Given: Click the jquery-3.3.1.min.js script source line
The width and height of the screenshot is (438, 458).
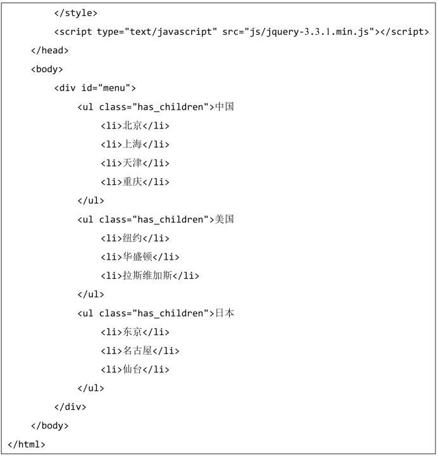Looking at the screenshot, I should tap(241, 32).
